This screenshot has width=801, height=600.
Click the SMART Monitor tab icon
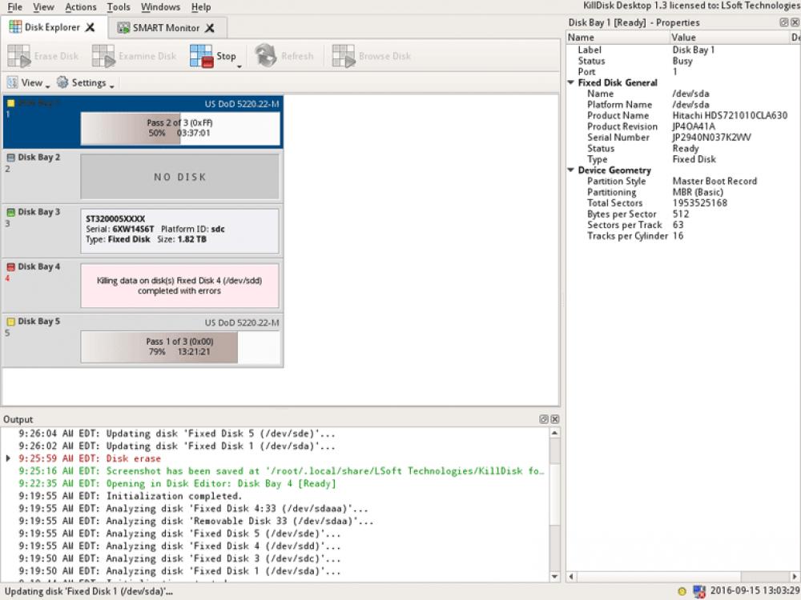coord(122,26)
